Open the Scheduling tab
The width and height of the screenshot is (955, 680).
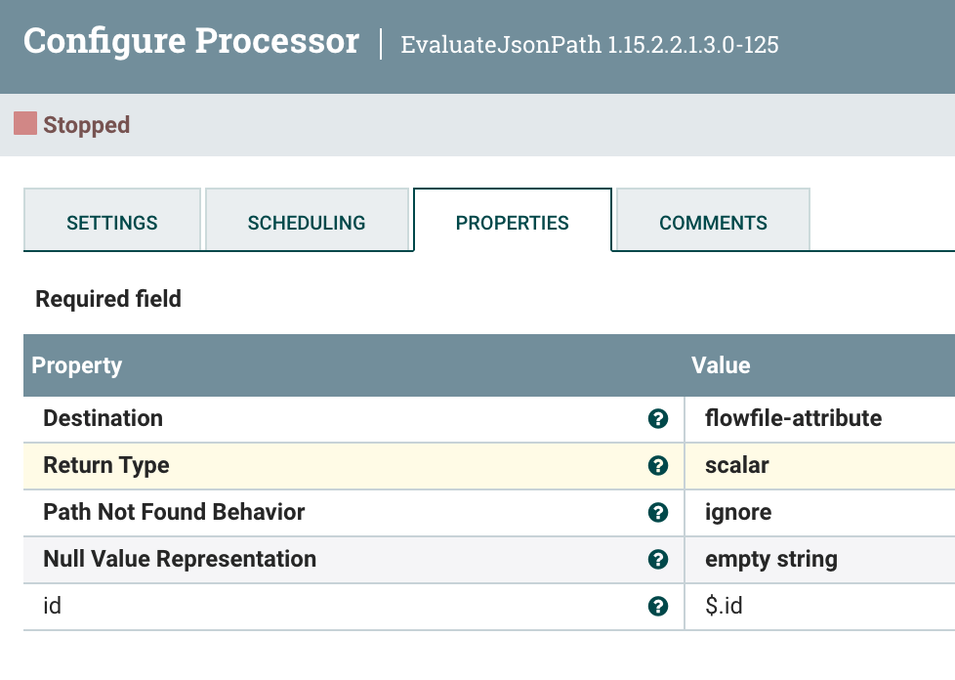307,220
